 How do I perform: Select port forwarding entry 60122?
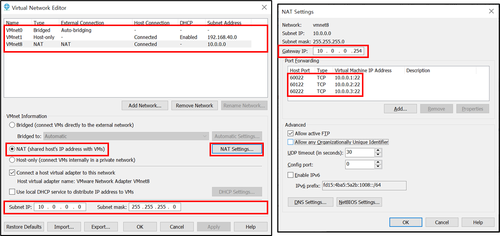tap(382, 85)
